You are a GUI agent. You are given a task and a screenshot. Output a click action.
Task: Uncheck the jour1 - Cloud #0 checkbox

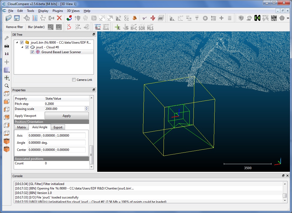click(x=27, y=47)
